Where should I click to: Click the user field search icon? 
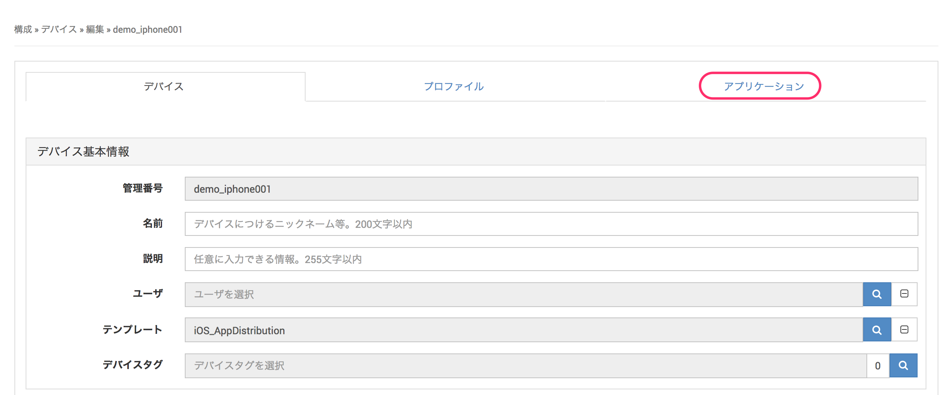coord(877,294)
